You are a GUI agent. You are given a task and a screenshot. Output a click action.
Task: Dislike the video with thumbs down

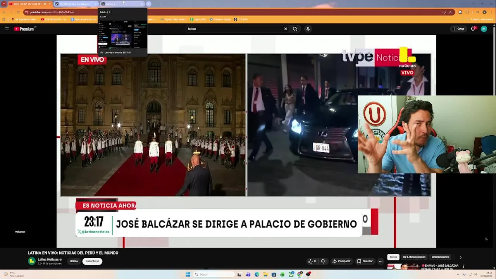pyautogui.click(x=323, y=261)
